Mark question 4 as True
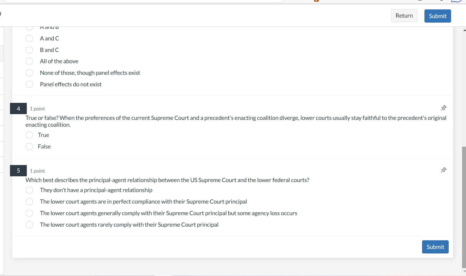Image resolution: width=466 pixels, height=276 pixels. [29, 135]
